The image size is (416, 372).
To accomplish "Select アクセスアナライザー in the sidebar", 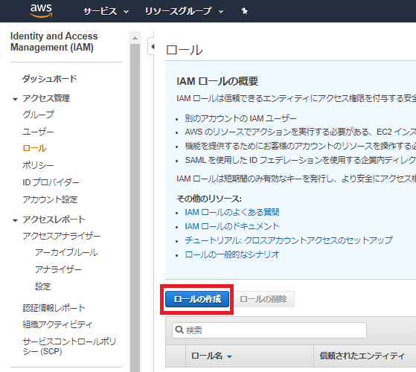I will (62, 236).
